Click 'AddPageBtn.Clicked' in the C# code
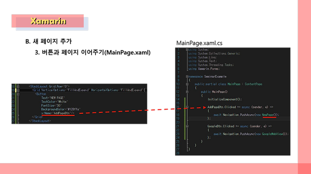This screenshot has width=311, height=174. pos(222,107)
